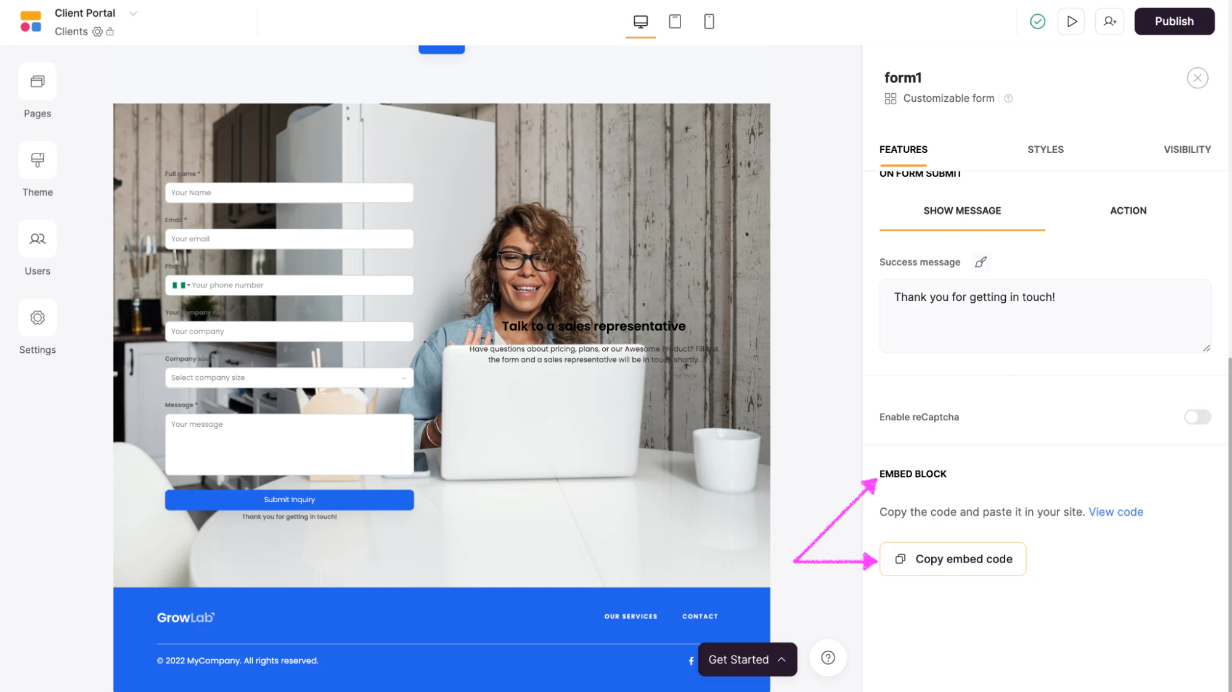Click OUR SERVICES footer link
Image resolution: width=1232 pixels, height=692 pixels.
point(630,617)
